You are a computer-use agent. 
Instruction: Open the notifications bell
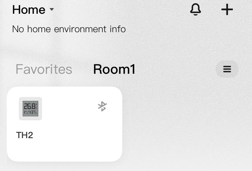click(196, 9)
